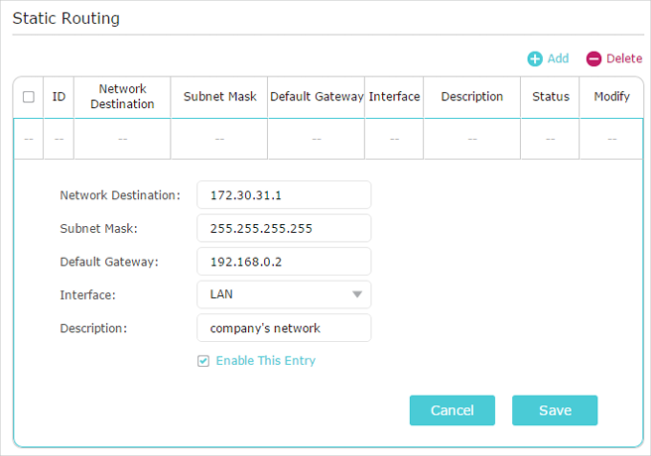Click the Modify column header
651x456 pixels.
point(611,97)
